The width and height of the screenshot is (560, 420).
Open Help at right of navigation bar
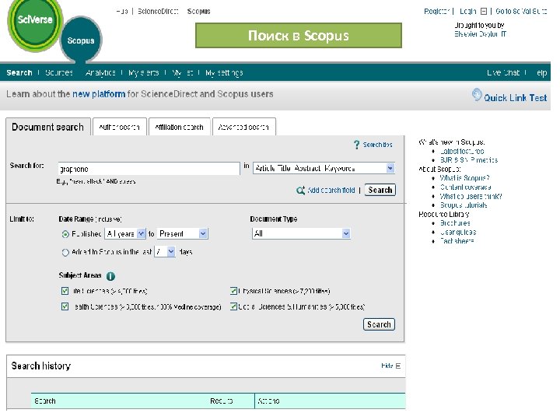(541, 73)
